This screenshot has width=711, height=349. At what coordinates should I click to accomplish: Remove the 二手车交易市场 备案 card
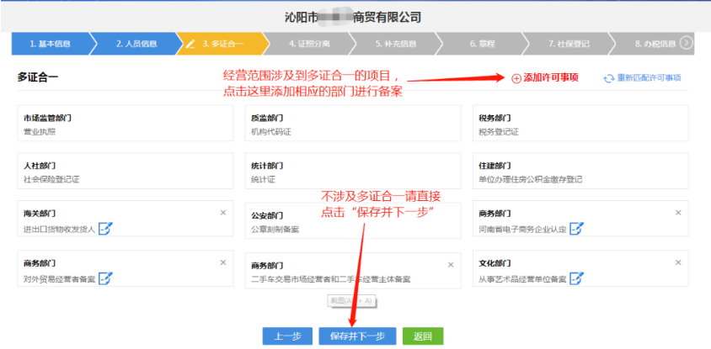(450, 262)
